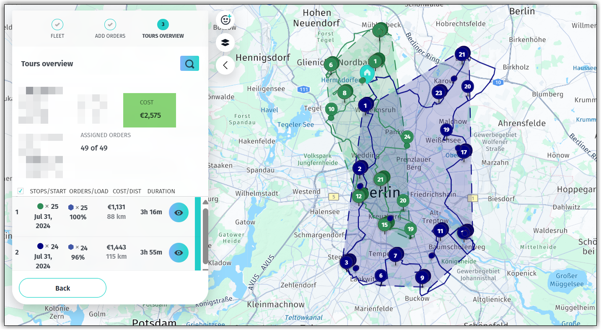Click blue stop marker 21

click(462, 54)
